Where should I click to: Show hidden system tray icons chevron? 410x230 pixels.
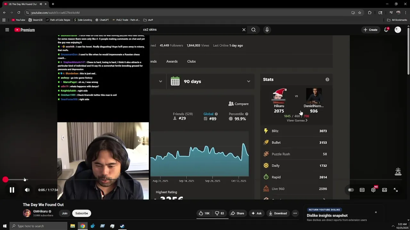pos(393,226)
